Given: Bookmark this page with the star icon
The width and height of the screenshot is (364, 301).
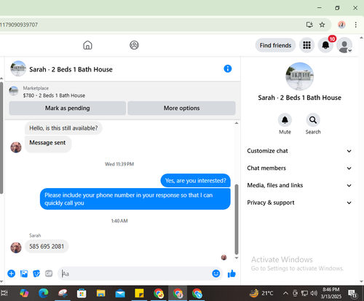Looking at the screenshot, I should 322,25.
